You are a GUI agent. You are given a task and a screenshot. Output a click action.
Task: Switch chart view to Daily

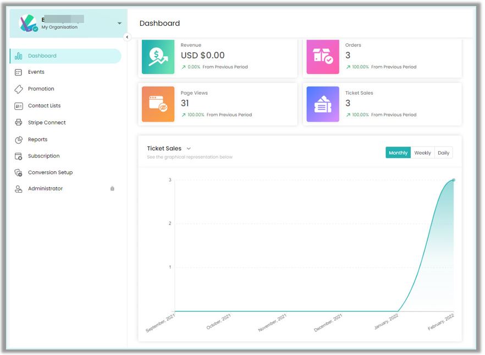click(x=443, y=152)
